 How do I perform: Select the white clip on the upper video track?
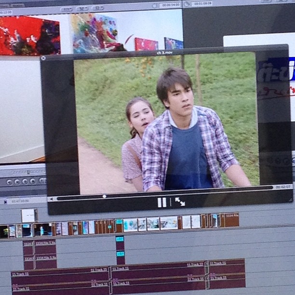pos(29,215)
